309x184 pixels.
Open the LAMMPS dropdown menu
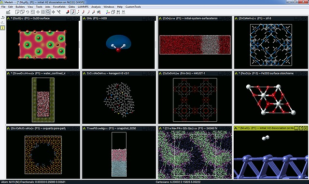[x=83, y=7]
